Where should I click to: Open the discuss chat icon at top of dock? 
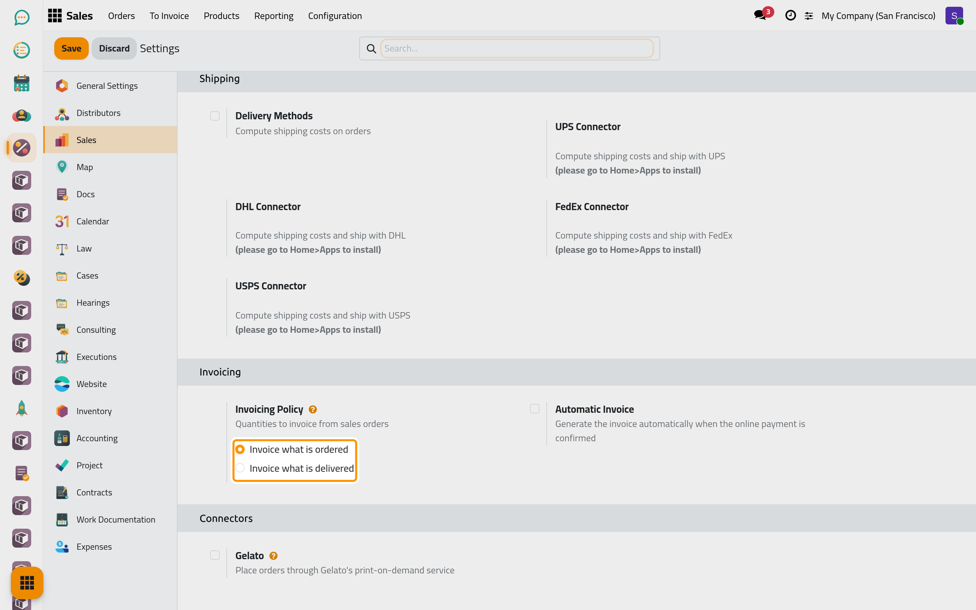point(21,18)
